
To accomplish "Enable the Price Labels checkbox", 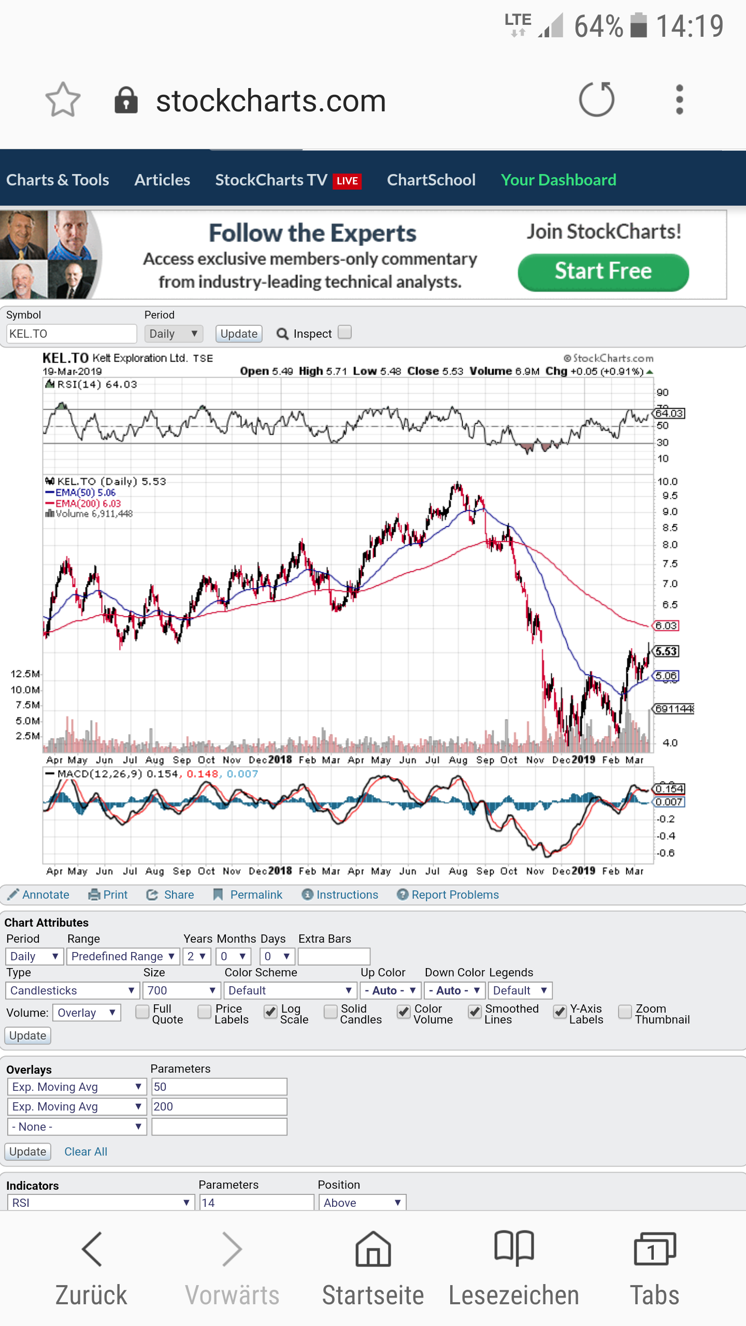I will [x=205, y=1012].
